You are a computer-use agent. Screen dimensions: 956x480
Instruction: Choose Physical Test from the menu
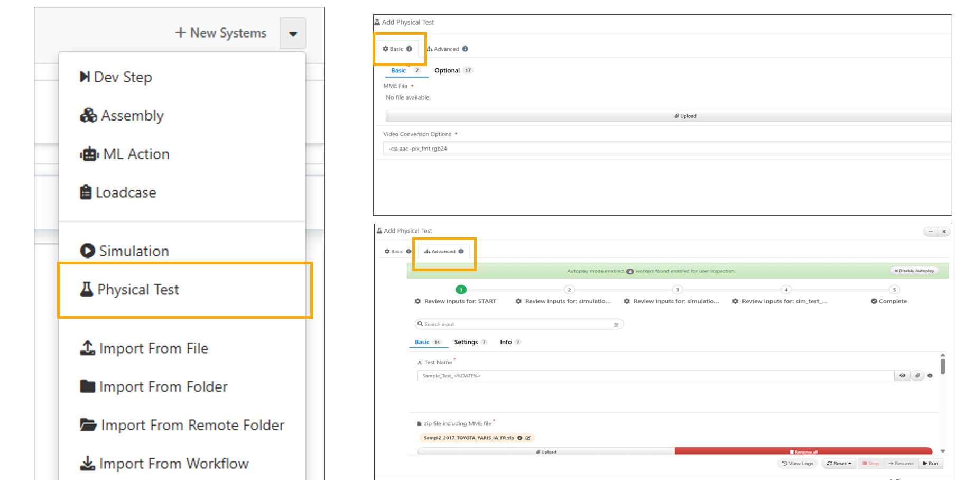click(138, 290)
